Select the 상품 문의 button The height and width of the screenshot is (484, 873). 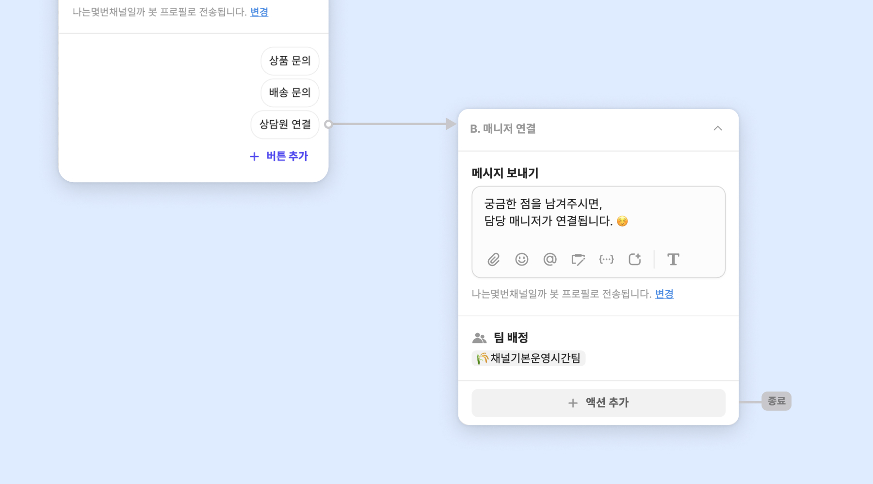point(290,61)
